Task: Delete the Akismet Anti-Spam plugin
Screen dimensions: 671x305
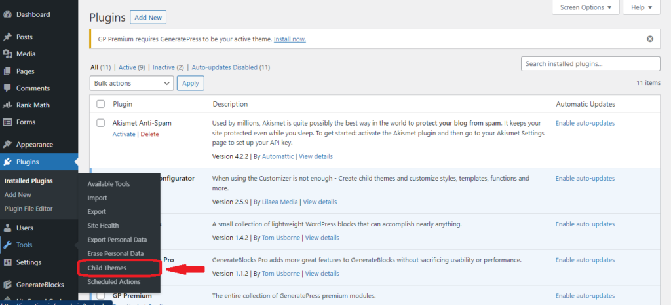Action: tap(150, 134)
